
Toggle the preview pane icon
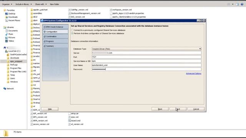click(237, 4)
